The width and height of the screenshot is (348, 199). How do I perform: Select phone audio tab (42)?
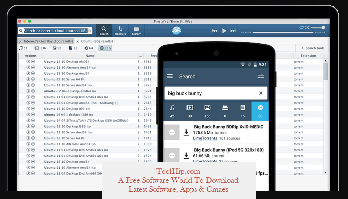pos(172,111)
